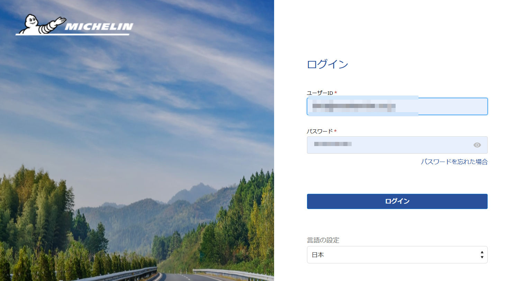515x281 pixels.
Task: Click the masked password text
Action: 333,144
